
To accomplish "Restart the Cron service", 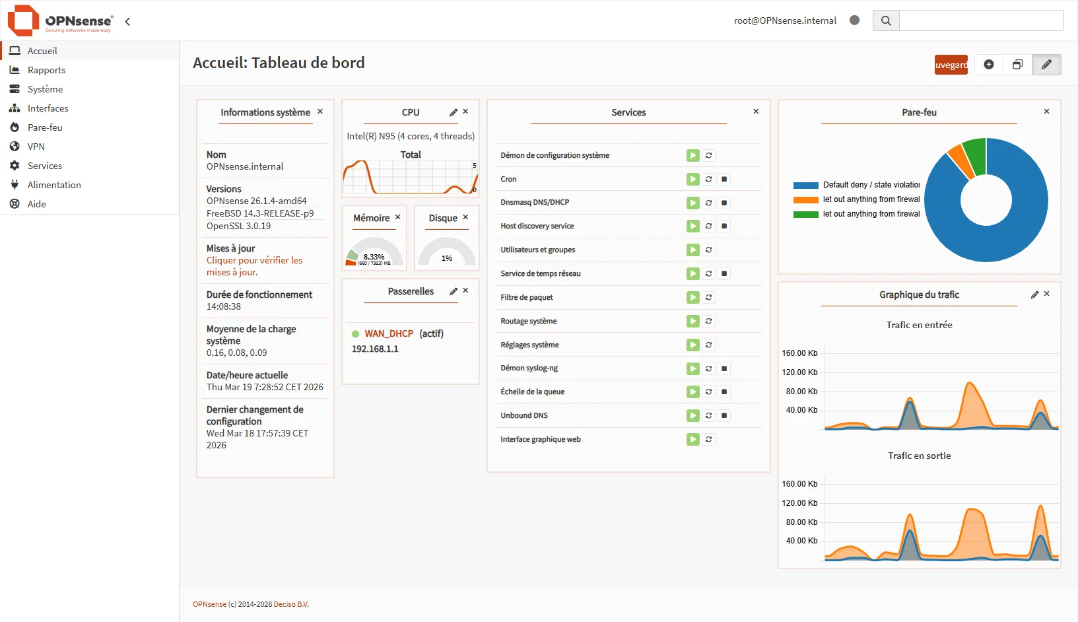I will point(708,179).
